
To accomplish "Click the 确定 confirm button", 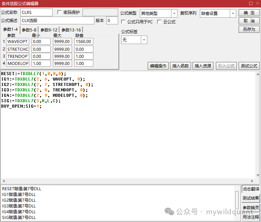I will point(249,13).
